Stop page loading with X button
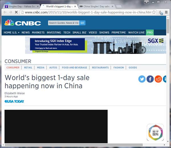171x148 pixels. tap(16, 13)
